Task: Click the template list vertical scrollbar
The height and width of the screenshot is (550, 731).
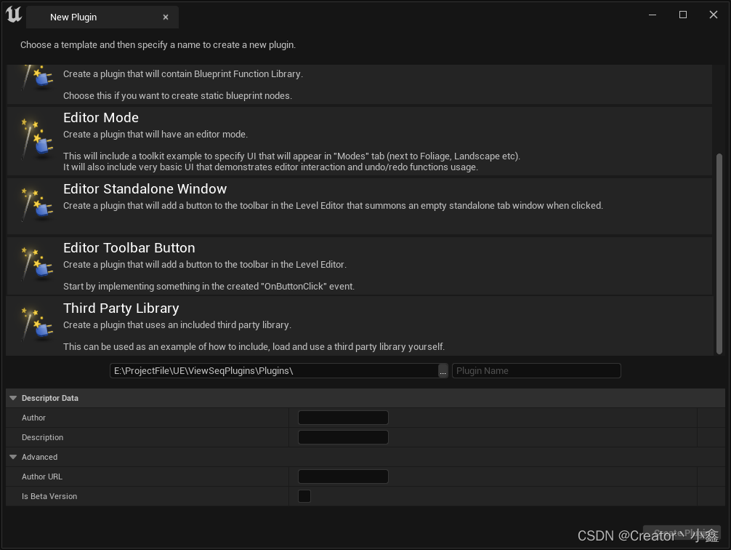Action: [719, 253]
